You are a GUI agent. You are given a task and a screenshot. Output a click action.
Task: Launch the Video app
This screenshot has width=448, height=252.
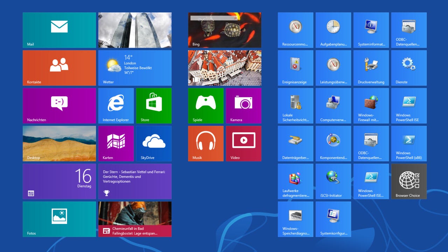[x=244, y=143]
